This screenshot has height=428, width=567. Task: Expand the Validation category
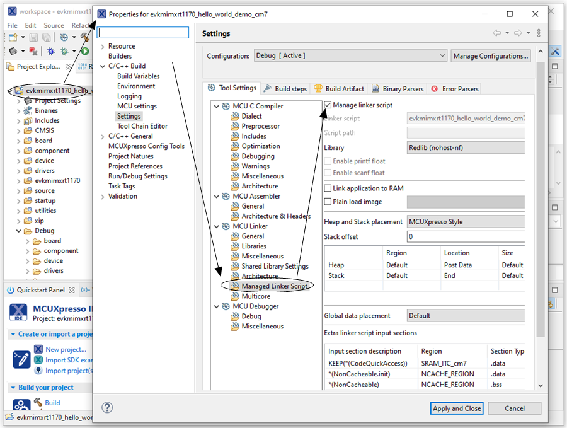click(103, 197)
